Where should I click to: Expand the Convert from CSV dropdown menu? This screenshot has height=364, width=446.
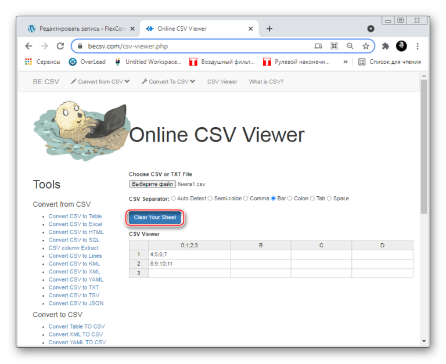(100, 82)
